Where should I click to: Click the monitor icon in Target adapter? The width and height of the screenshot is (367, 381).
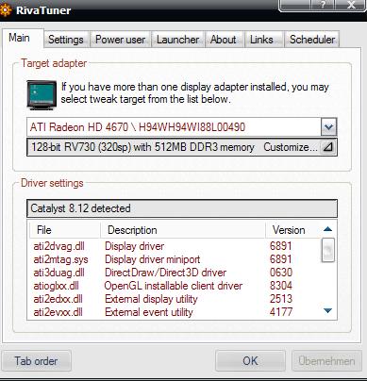[x=42, y=95]
